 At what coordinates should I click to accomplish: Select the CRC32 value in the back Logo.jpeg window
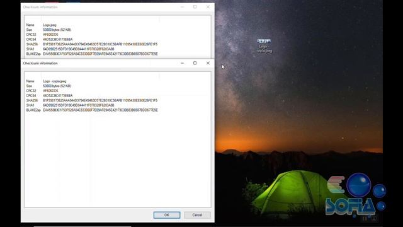pos(50,35)
